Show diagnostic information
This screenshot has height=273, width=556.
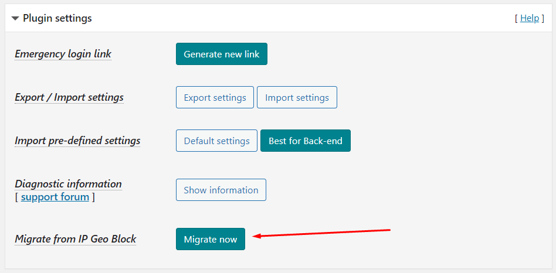221,190
